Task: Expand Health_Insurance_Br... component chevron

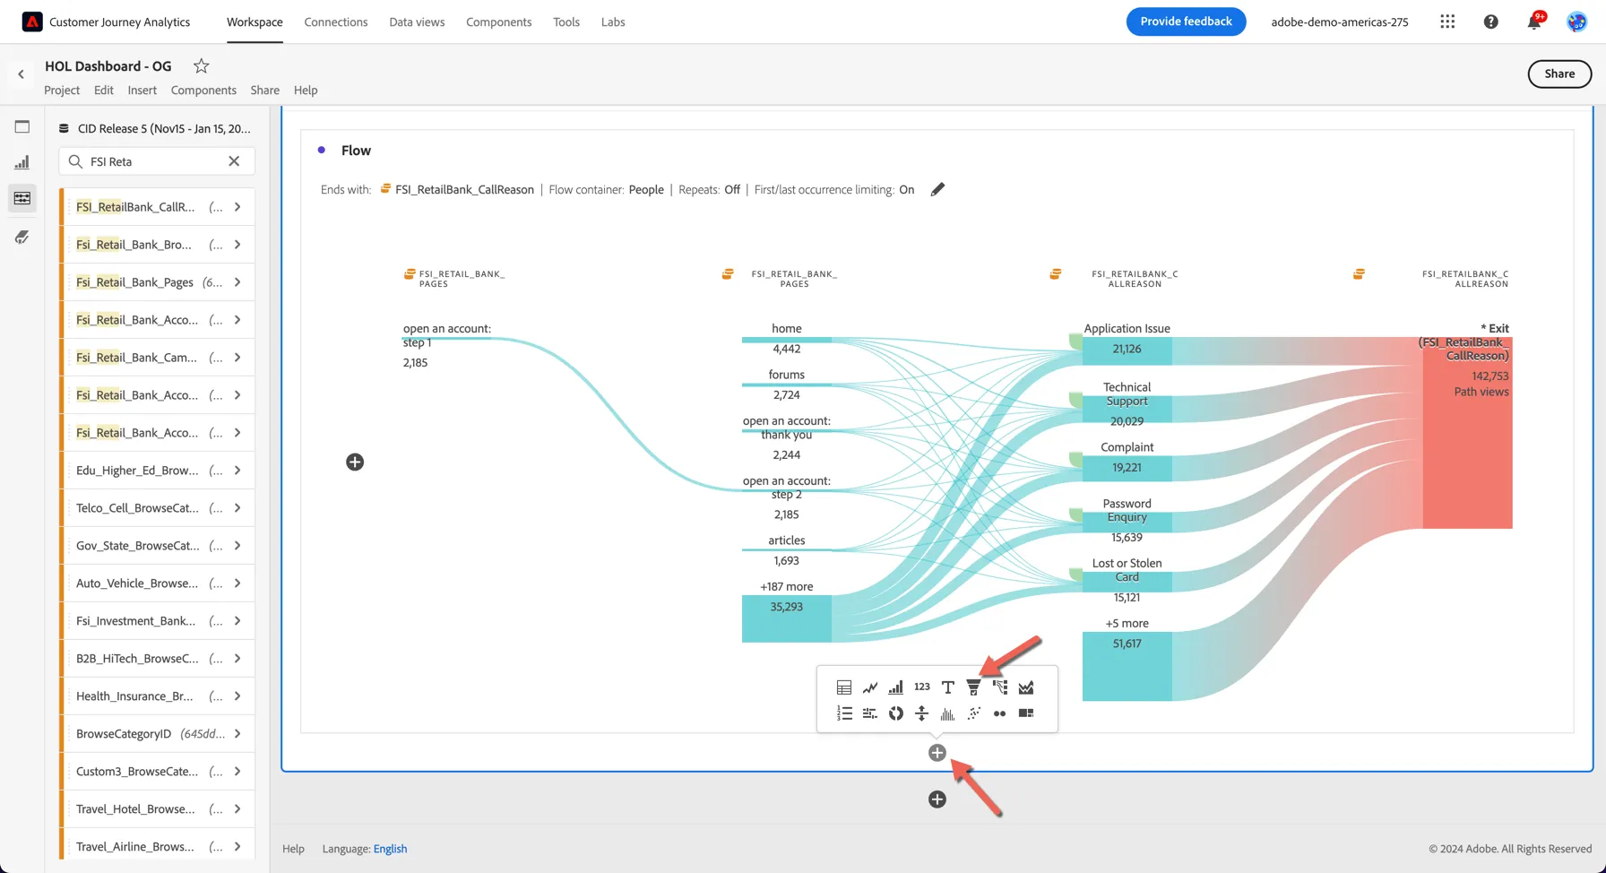Action: tap(237, 696)
